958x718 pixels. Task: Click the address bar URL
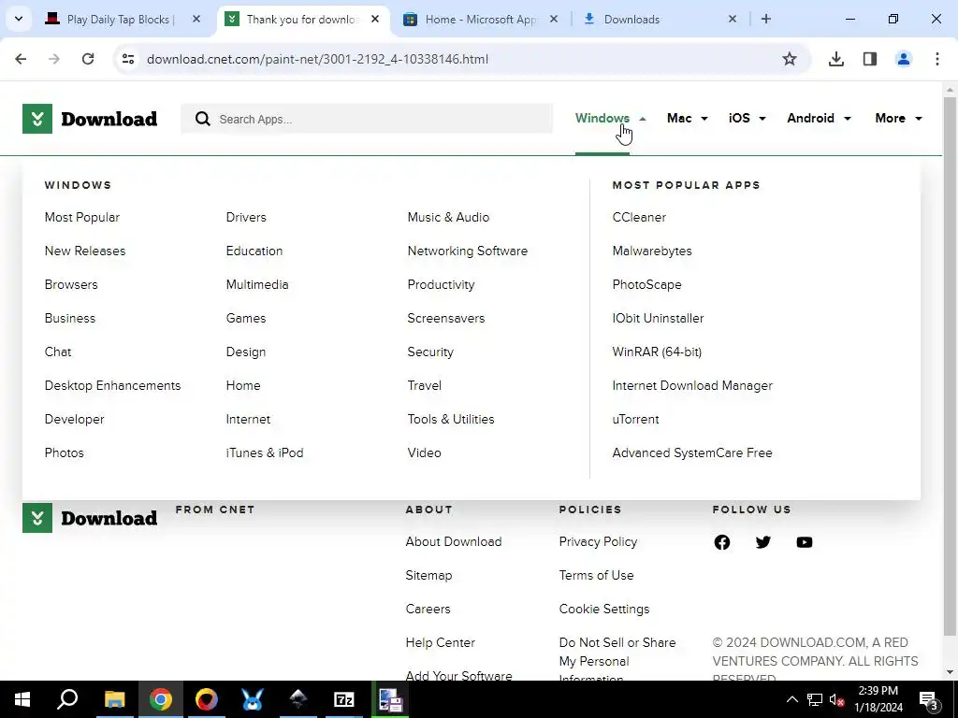[x=318, y=59]
